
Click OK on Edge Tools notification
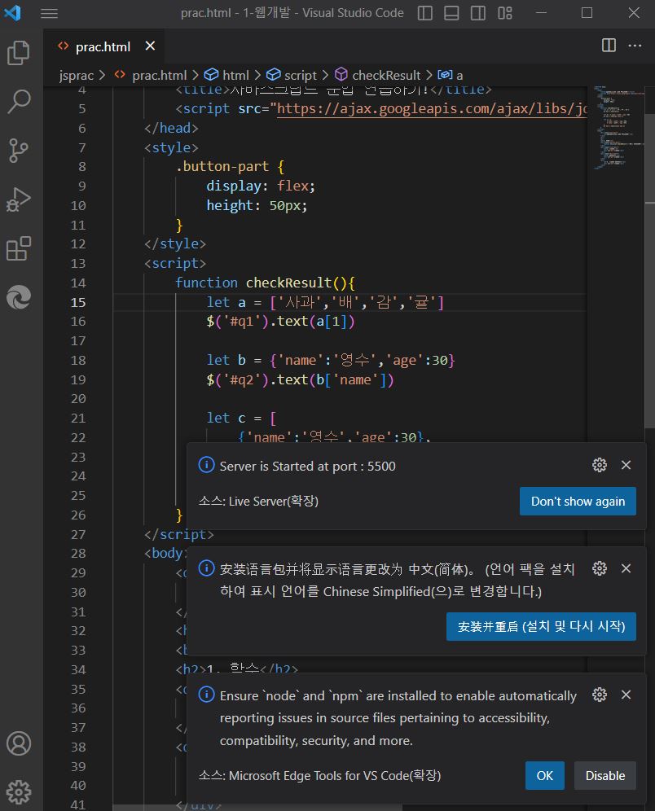(x=545, y=775)
